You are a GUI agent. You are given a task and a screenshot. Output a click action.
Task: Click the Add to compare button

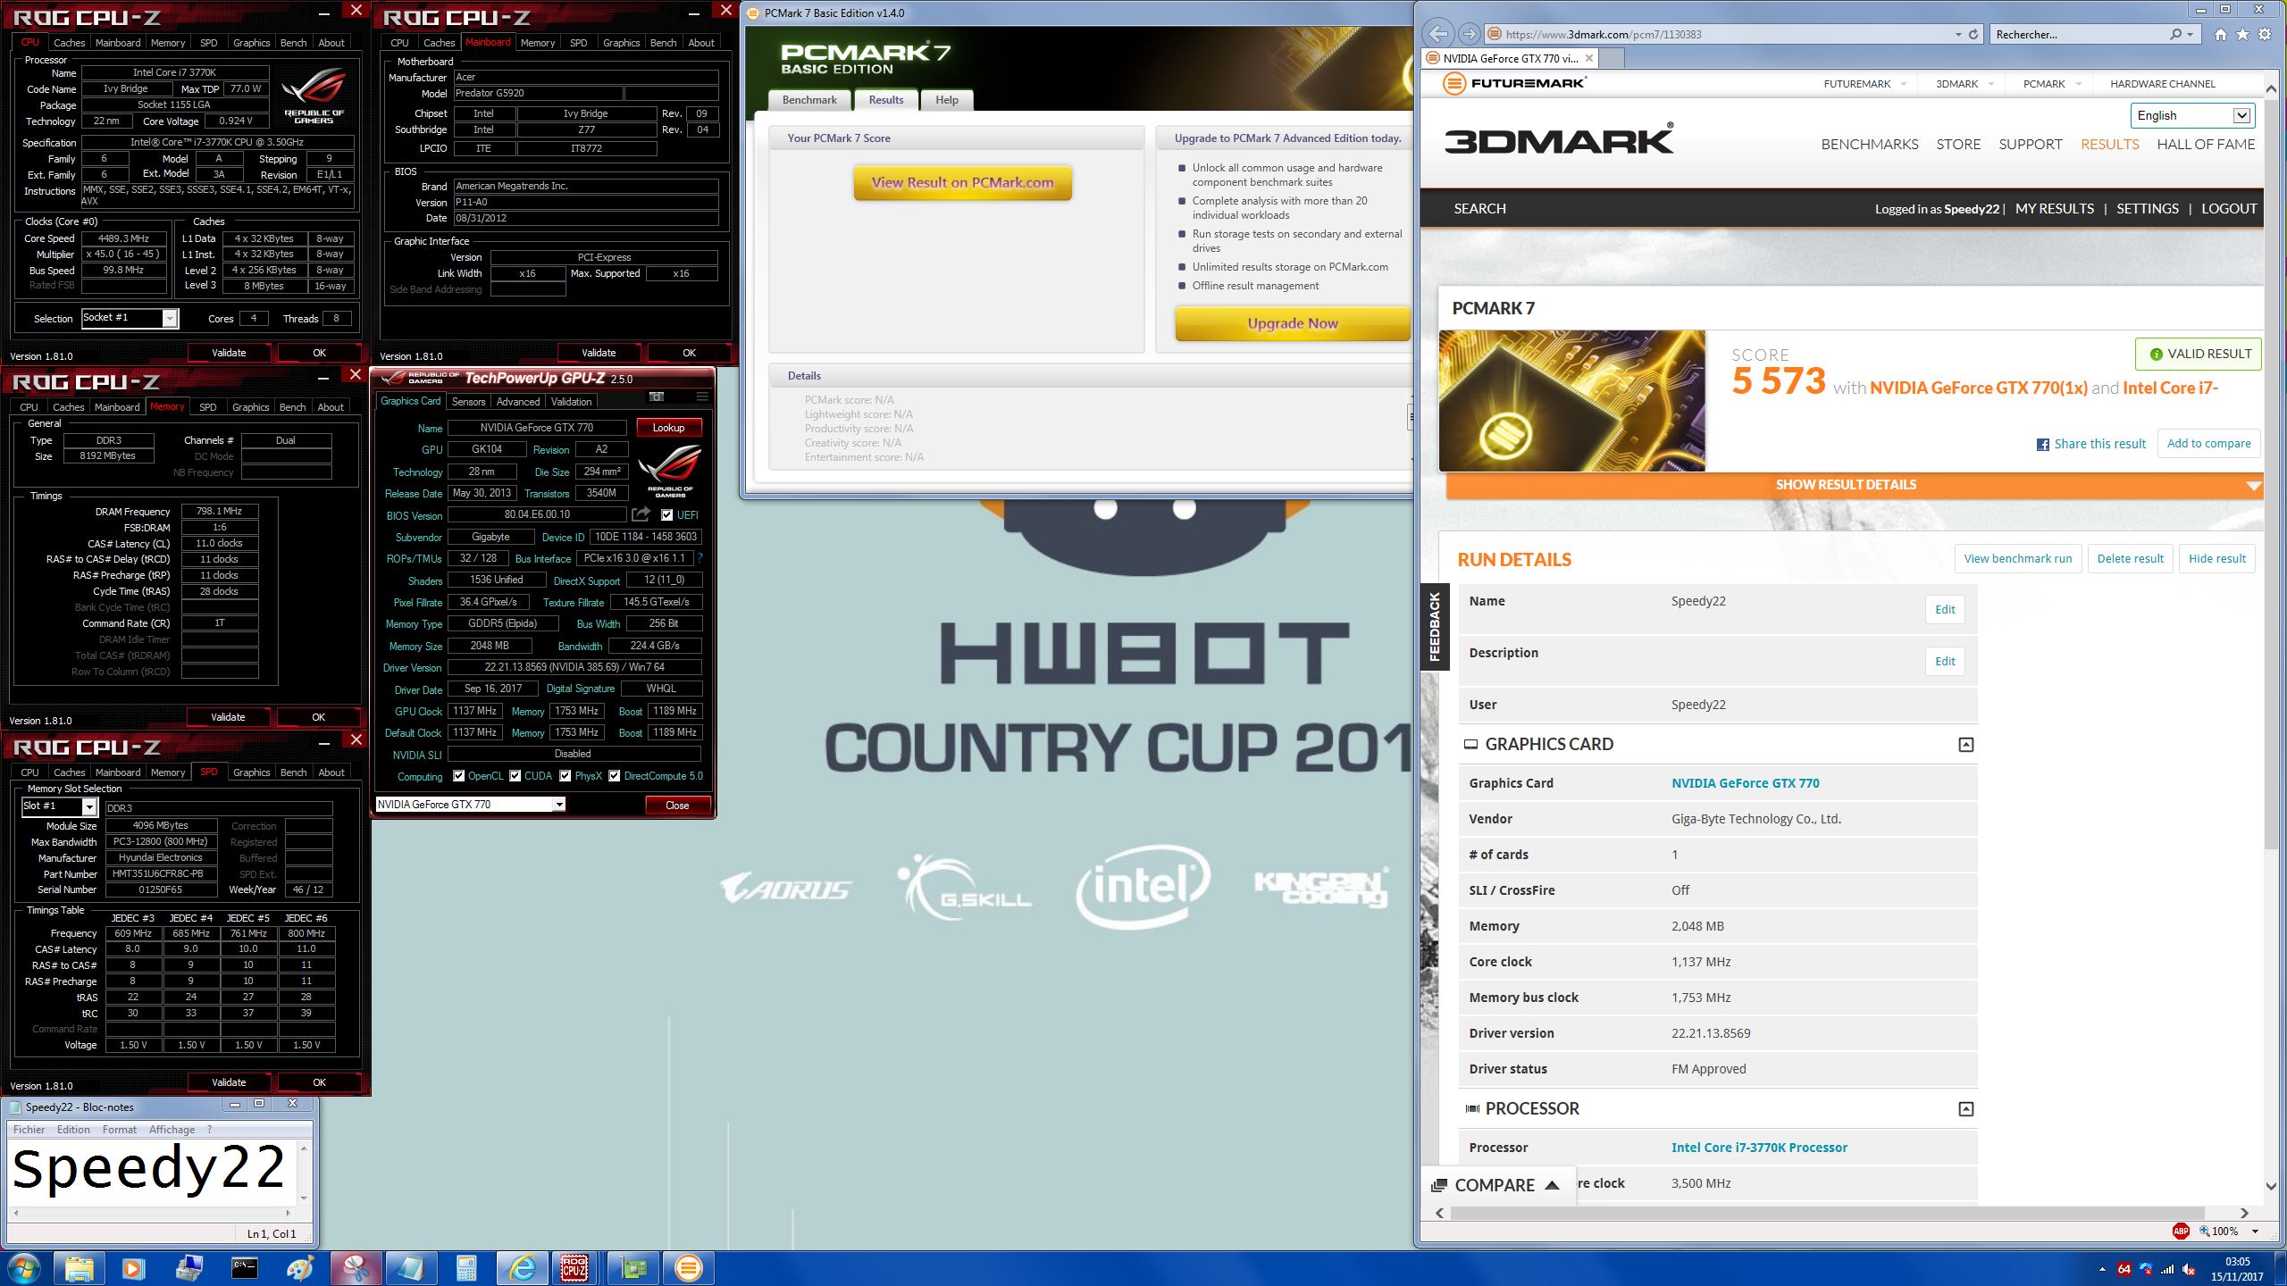click(x=2208, y=444)
